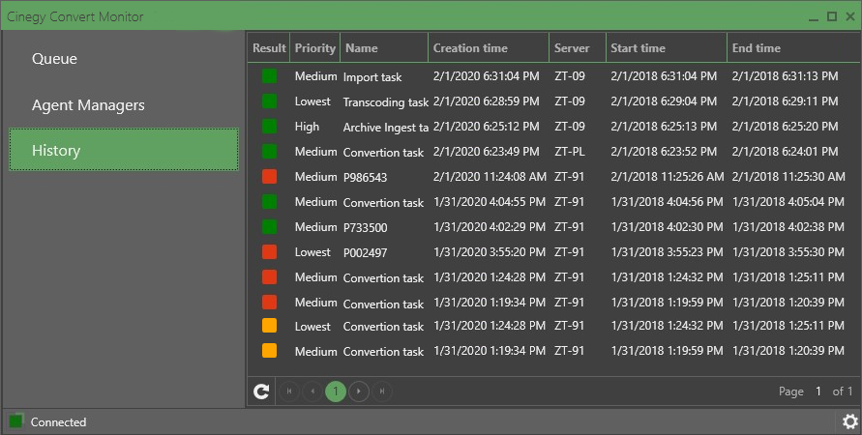Viewport: 862px width, 435px height.
Task: Sort by the Server column header
Action: pos(578,48)
